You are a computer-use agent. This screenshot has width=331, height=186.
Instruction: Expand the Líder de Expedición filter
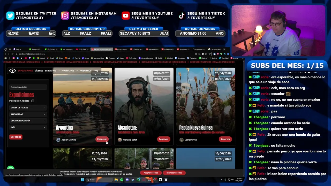28,121
